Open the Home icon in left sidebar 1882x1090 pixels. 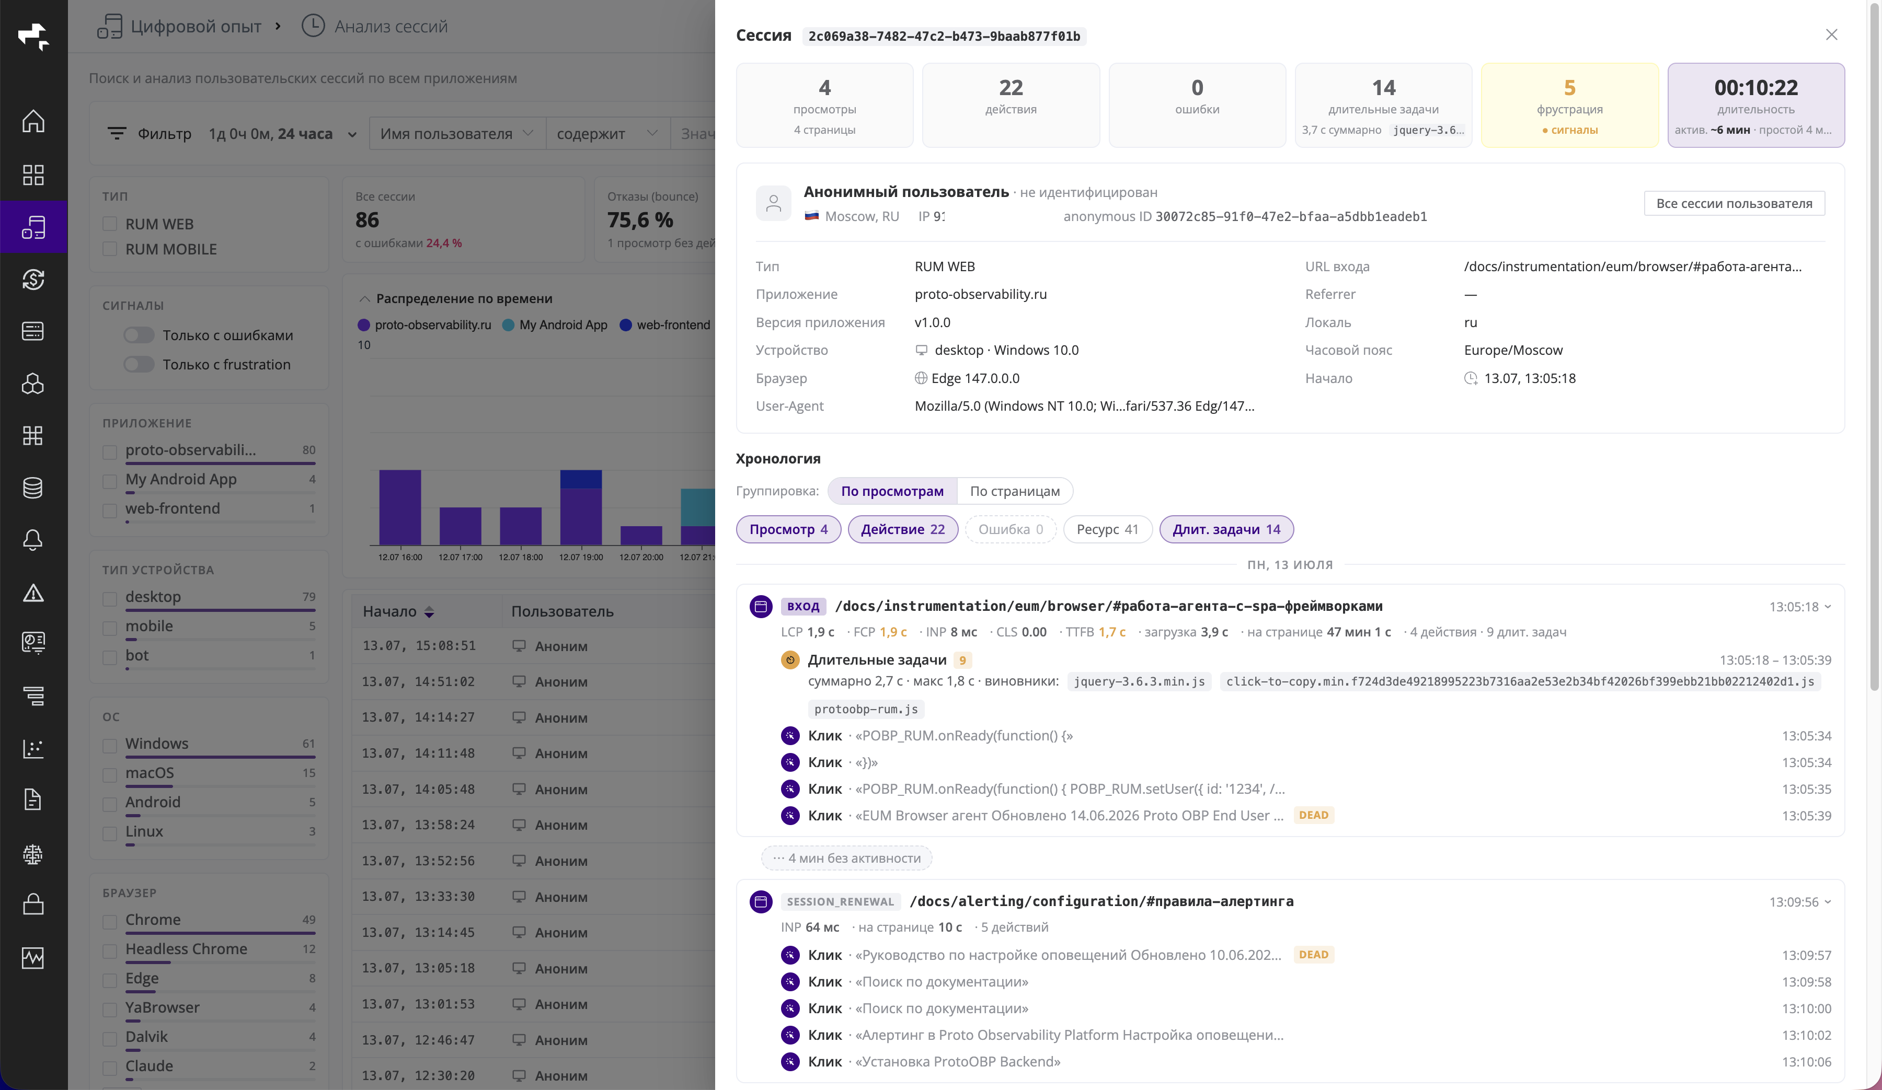[x=33, y=121]
